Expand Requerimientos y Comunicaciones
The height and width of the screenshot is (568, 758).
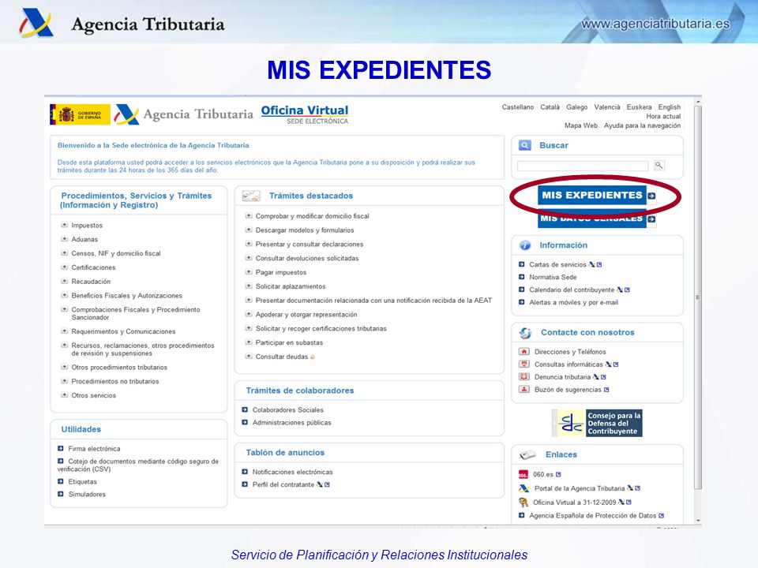64,331
